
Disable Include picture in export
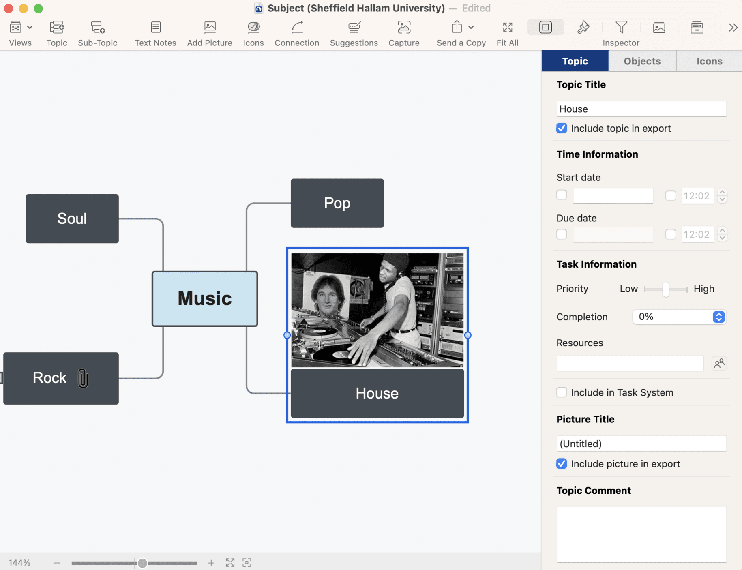click(x=562, y=464)
